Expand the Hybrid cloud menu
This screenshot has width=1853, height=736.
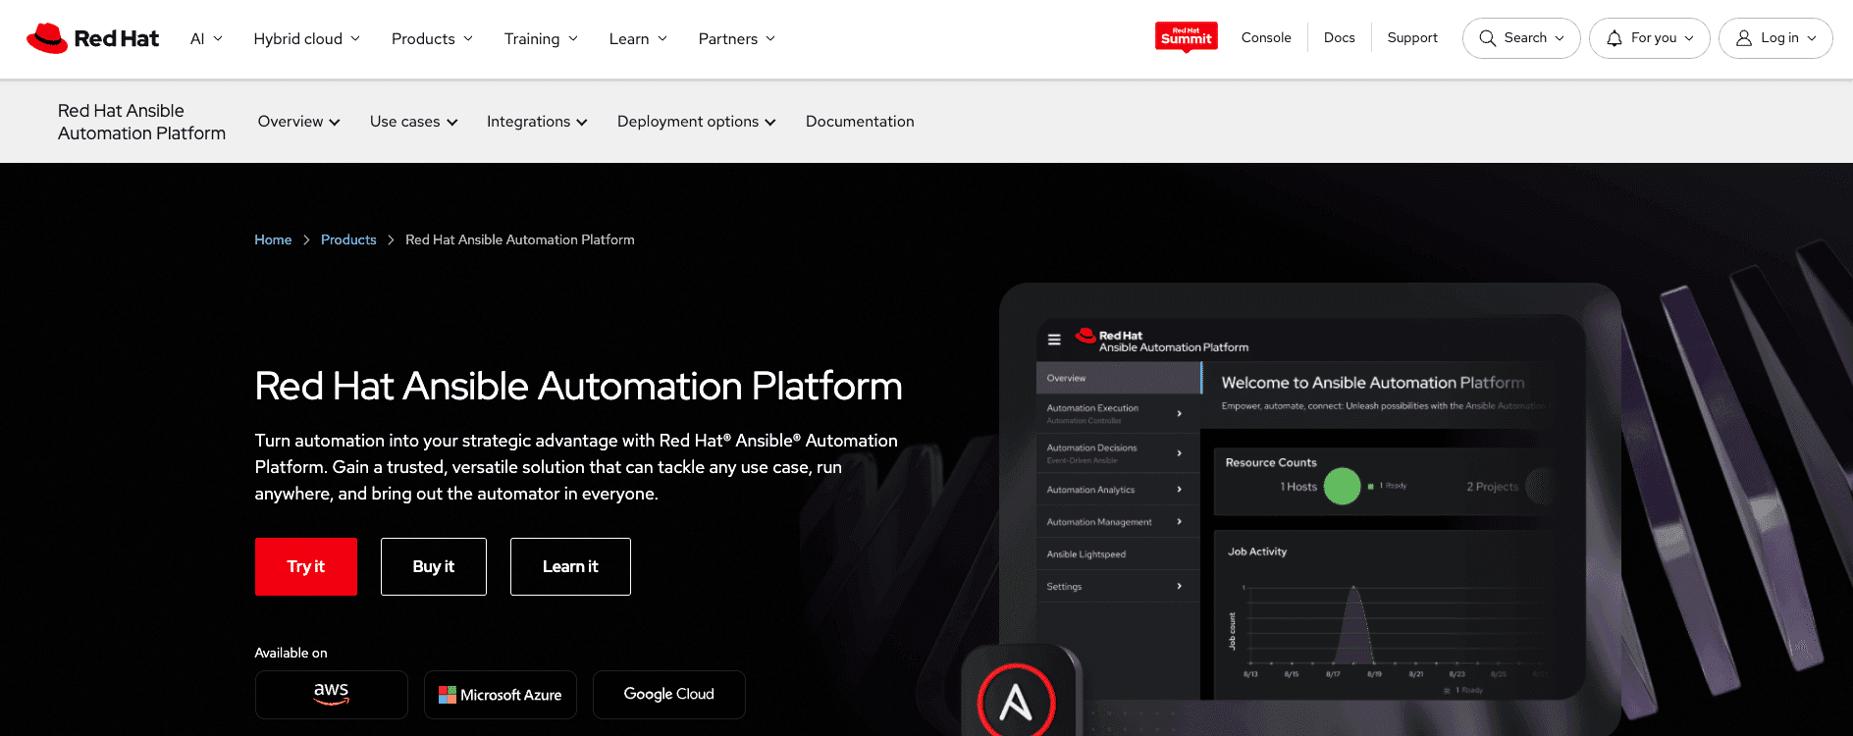[307, 38]
